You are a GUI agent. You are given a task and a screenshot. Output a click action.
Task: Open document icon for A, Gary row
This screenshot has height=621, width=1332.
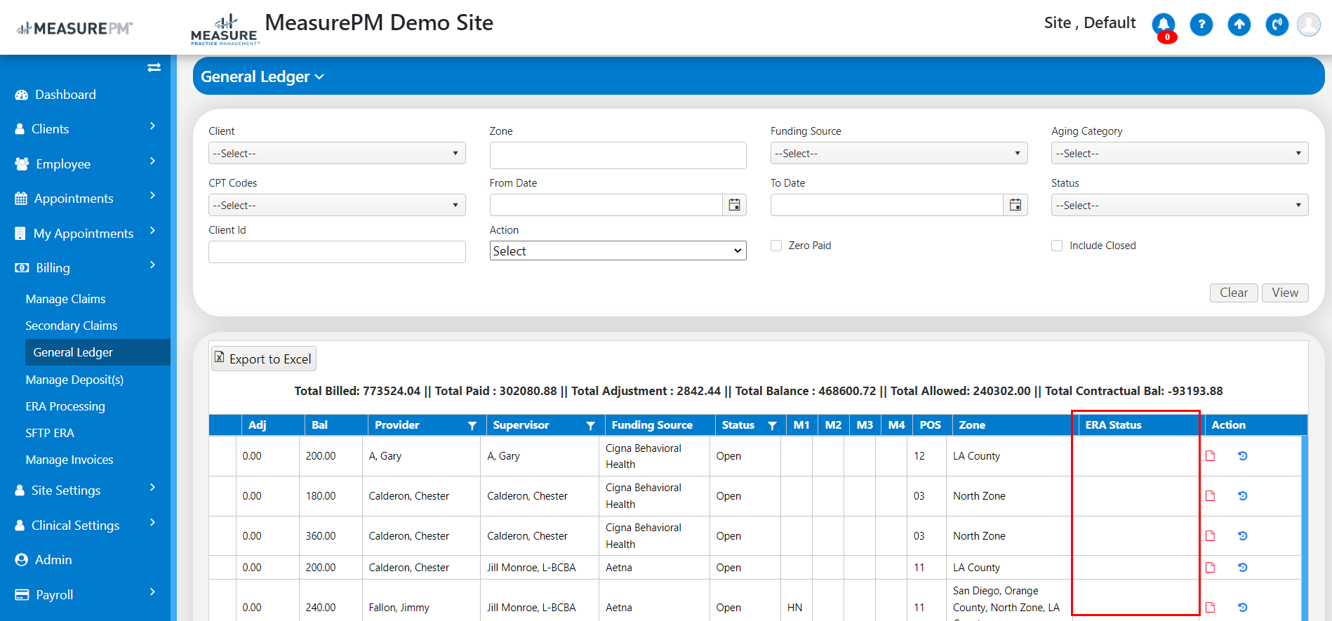1211,456
